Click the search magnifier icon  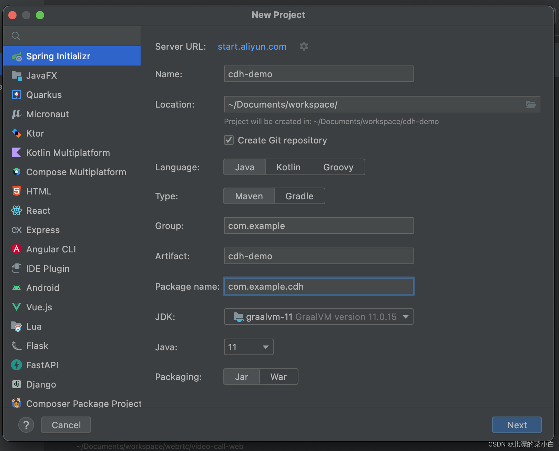pos(16,36)
